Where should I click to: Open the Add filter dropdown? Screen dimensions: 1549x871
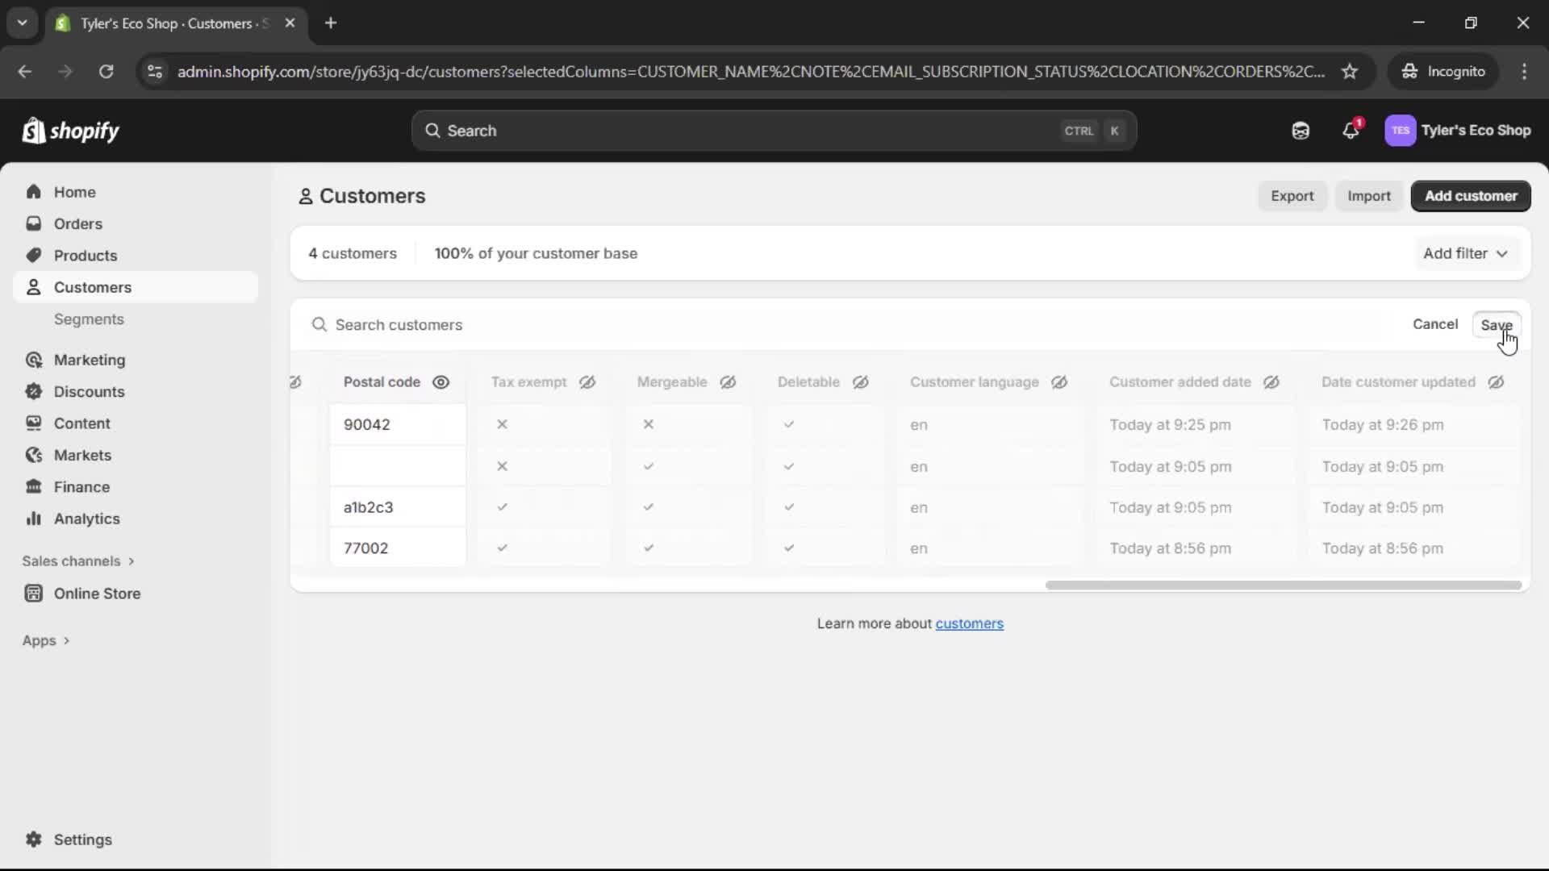[x=1466, y=253]
